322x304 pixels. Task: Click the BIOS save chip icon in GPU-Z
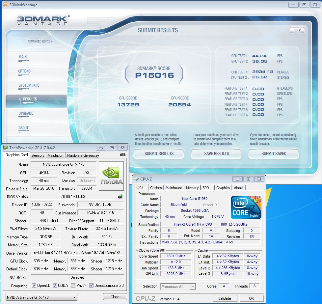(x=120, y=197)
